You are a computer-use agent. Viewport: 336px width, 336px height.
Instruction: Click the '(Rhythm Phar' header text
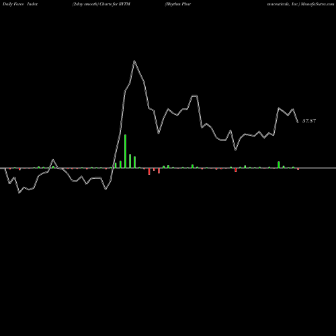pos(178,4)
